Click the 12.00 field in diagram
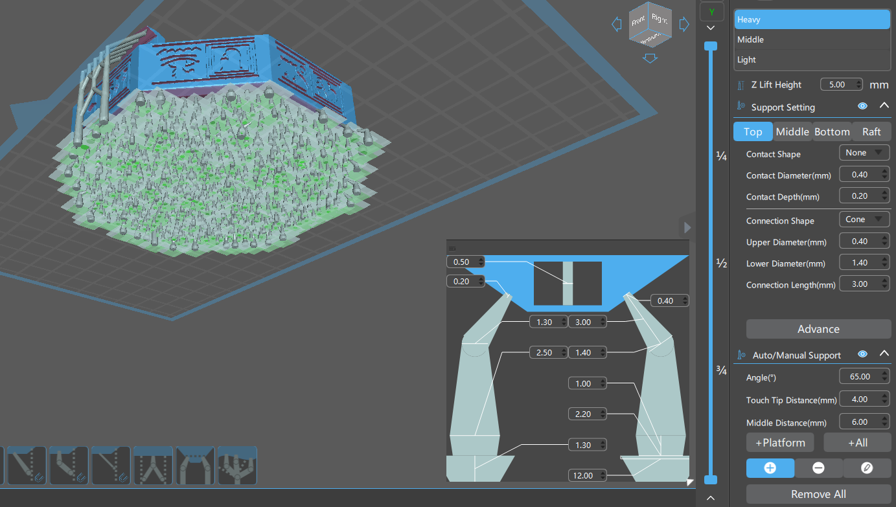This screenshot has height=507, width=896. point(588,475)
